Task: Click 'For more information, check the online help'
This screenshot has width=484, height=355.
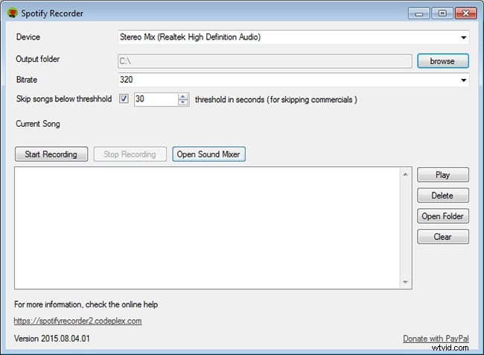Action: 86,304
